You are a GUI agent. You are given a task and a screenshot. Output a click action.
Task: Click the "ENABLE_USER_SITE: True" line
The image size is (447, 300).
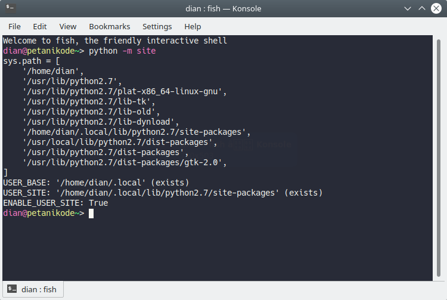(55, 203)
